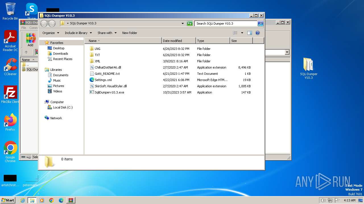The height and width of the screenshot is (204, 364).
Task: Select the Gotti_README.txt document
Action: click(x=107, y=74)
